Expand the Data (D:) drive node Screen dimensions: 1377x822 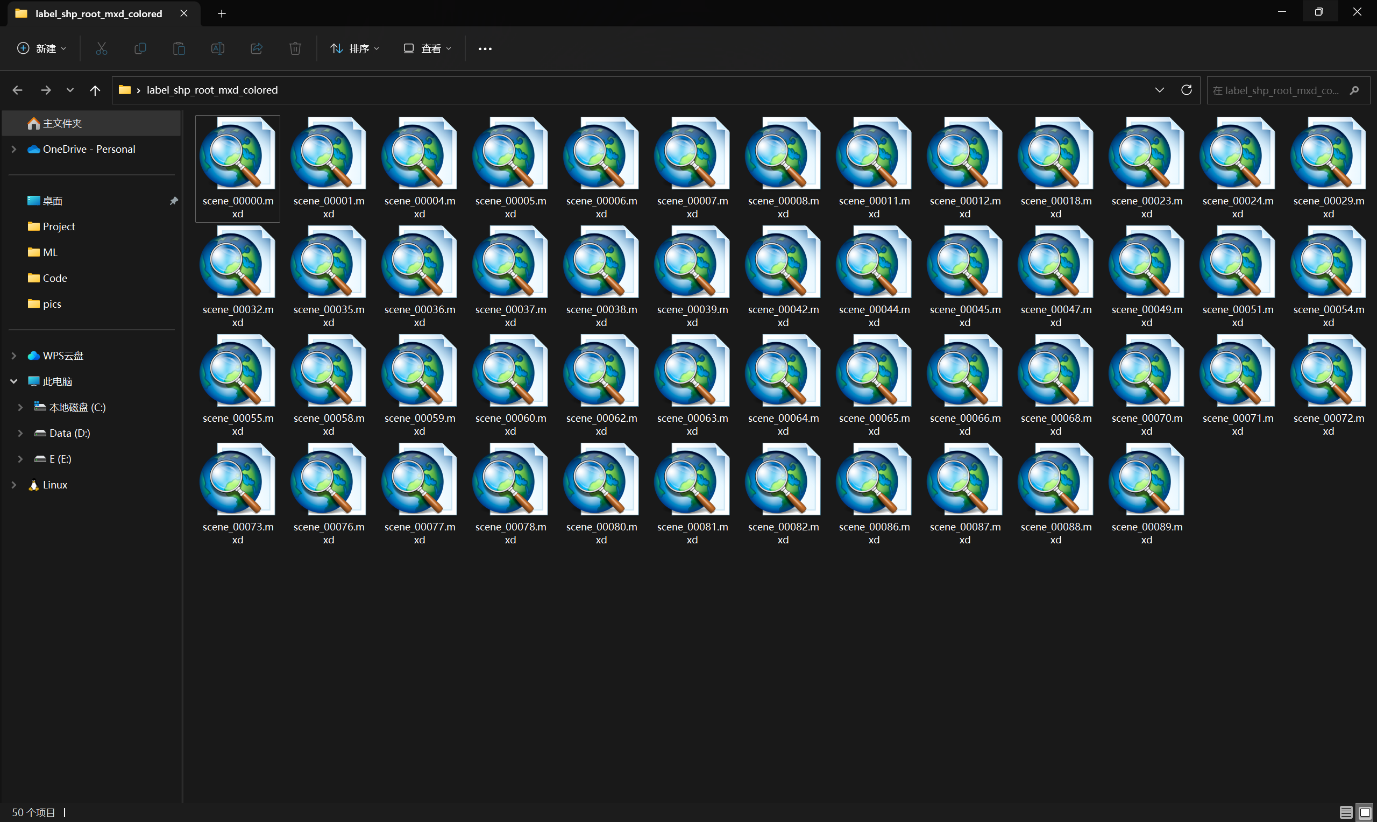20,433
